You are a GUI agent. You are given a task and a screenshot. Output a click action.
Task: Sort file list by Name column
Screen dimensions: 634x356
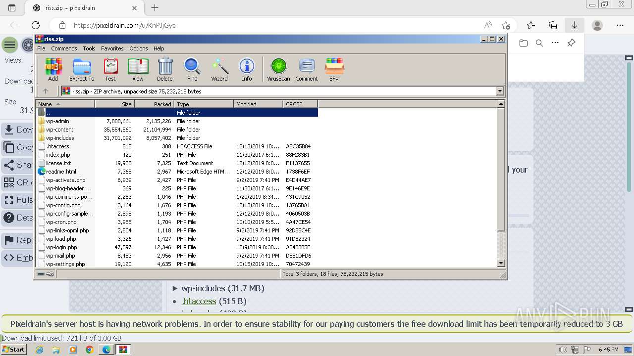(x=65, y=104)
